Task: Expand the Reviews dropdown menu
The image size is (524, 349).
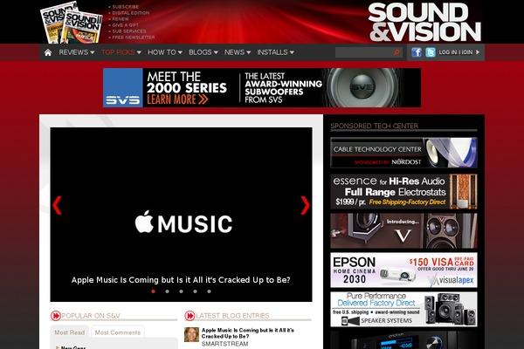Action: tap(76, 52)
